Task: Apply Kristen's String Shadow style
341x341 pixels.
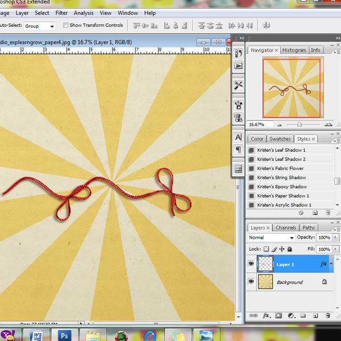Action: [290, 178]
